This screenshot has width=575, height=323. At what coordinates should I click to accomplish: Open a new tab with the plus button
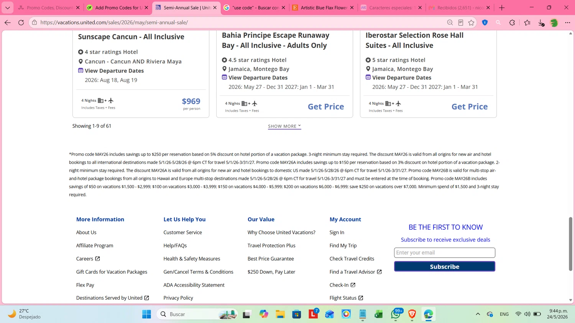coord(502,8)
